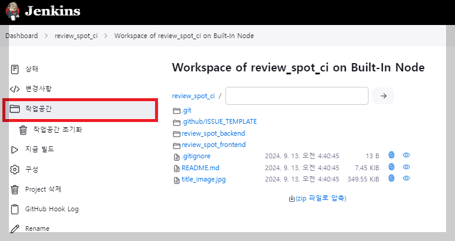View README.md with the eye icon
The height and width of the screenshot is (241, 455).
pyautogui.click(x=406, y=167)
